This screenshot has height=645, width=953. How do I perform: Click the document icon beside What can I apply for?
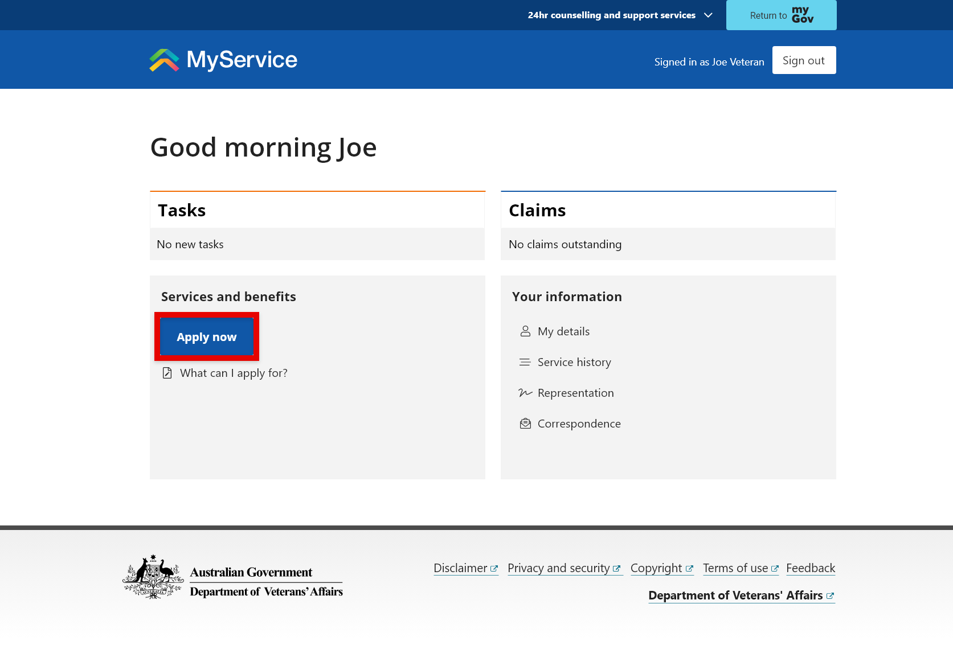[x=167, y=373]
